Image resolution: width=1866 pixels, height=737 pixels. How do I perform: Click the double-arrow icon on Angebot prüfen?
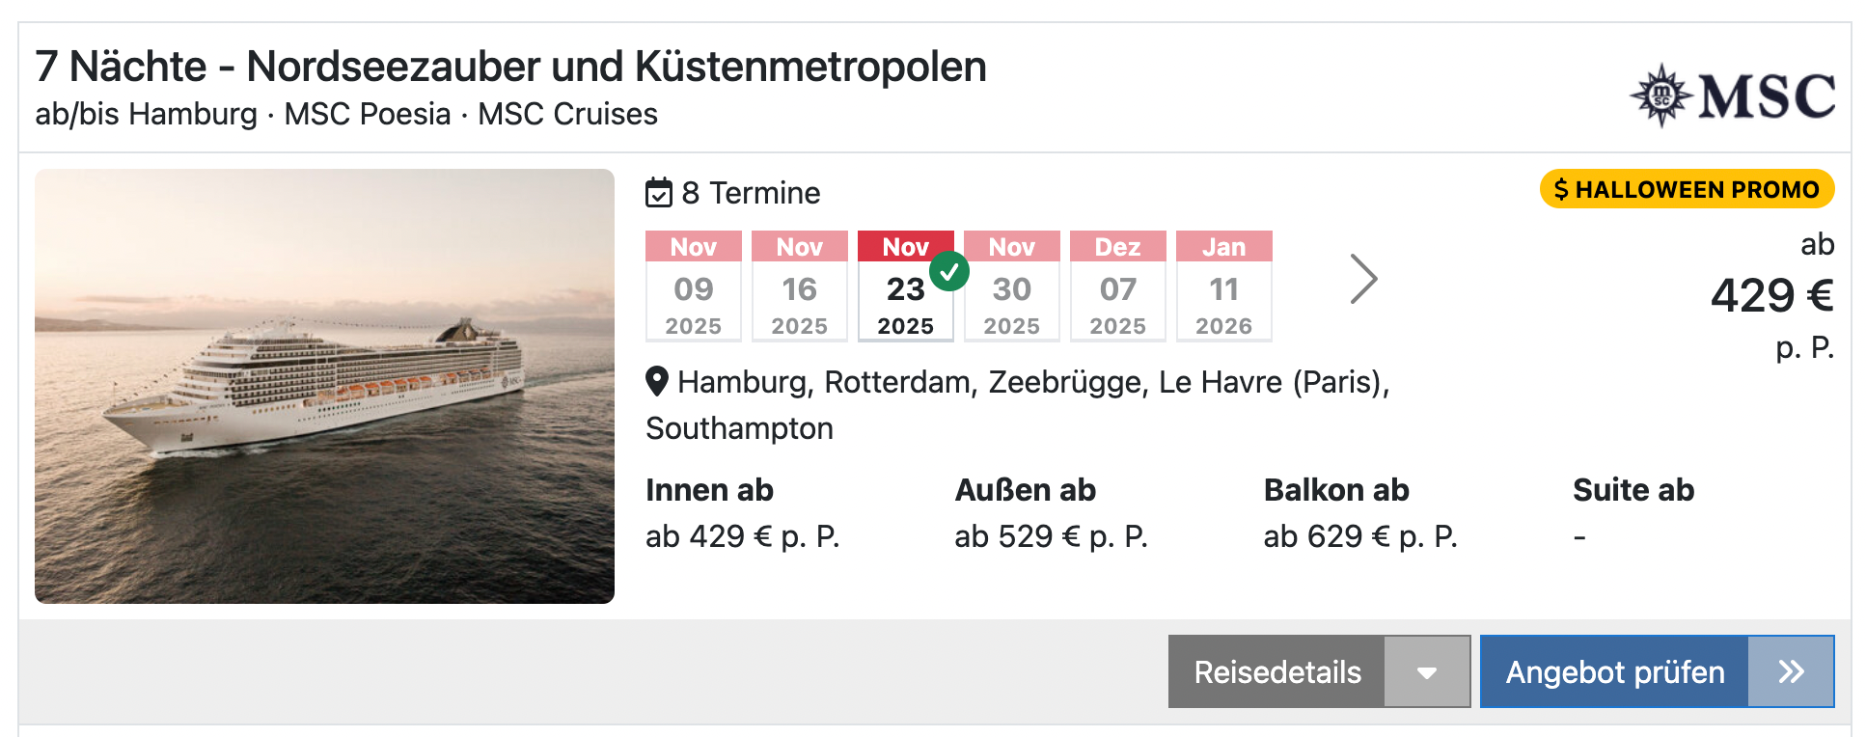coord(1791,671)
